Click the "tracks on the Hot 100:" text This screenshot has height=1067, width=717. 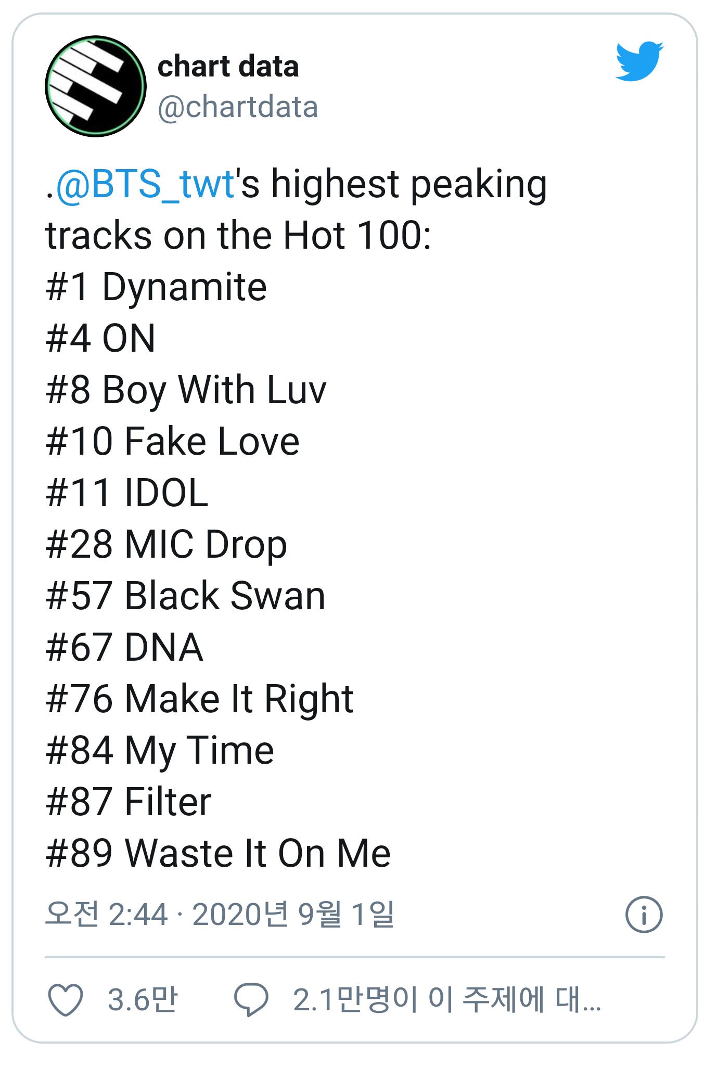click(x=238, y=236)
